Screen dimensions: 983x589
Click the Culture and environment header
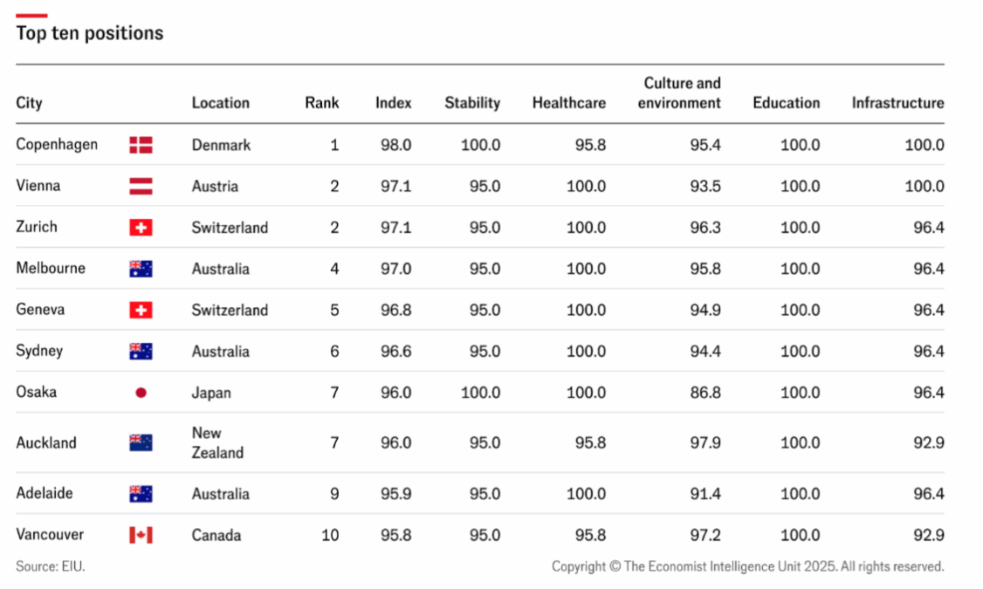[x=680, y=93]
